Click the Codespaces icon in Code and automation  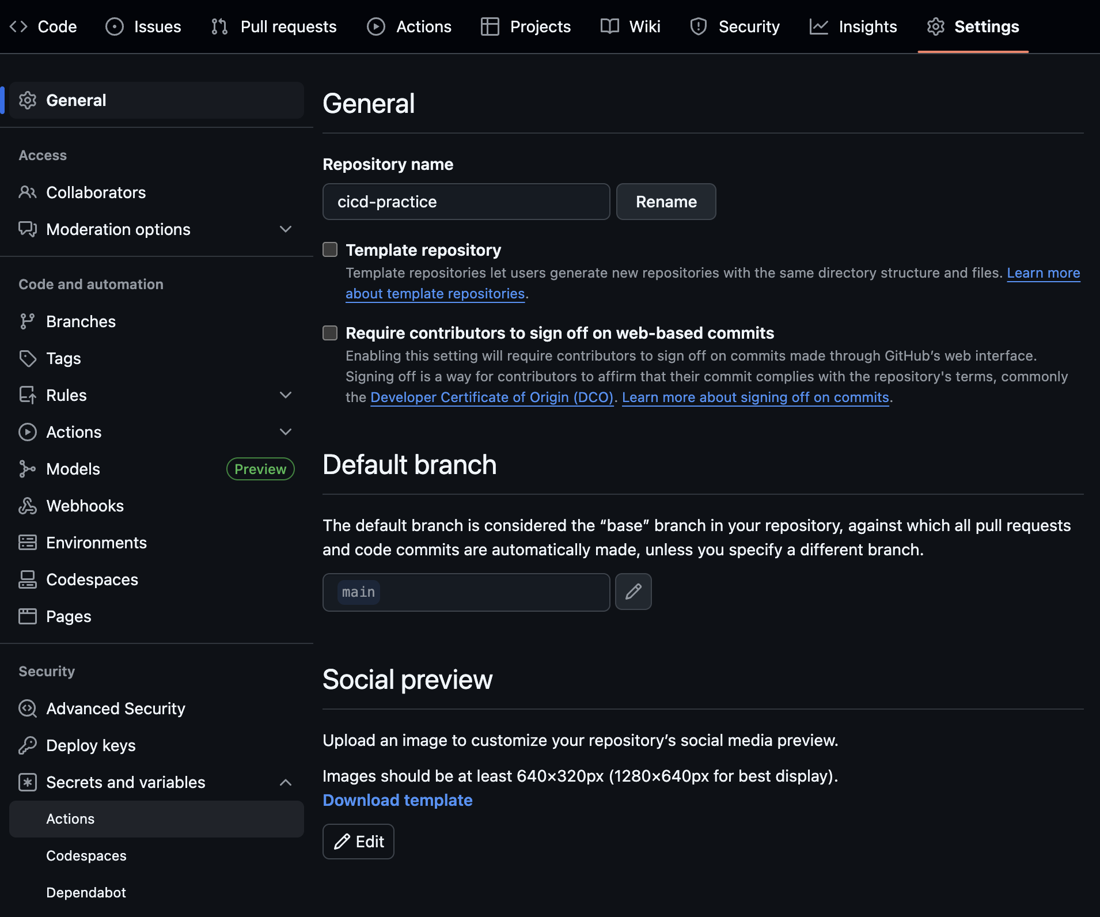28,579
